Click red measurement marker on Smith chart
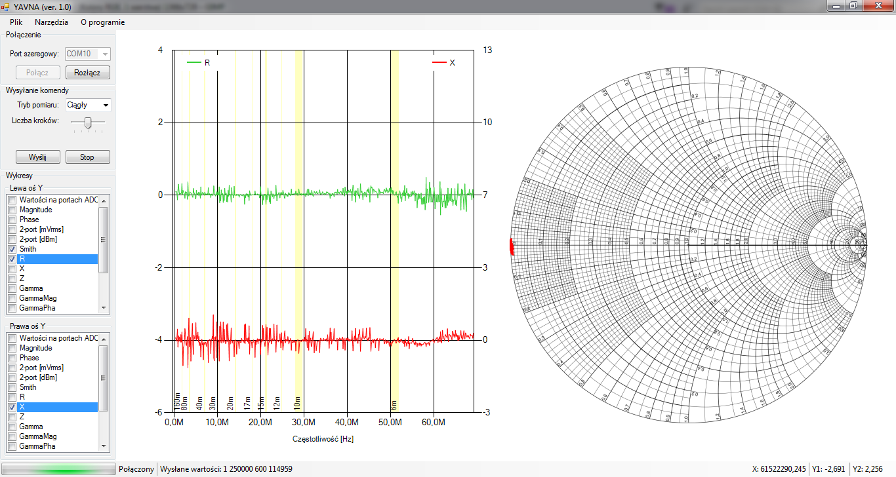 (x=512, y=246)
